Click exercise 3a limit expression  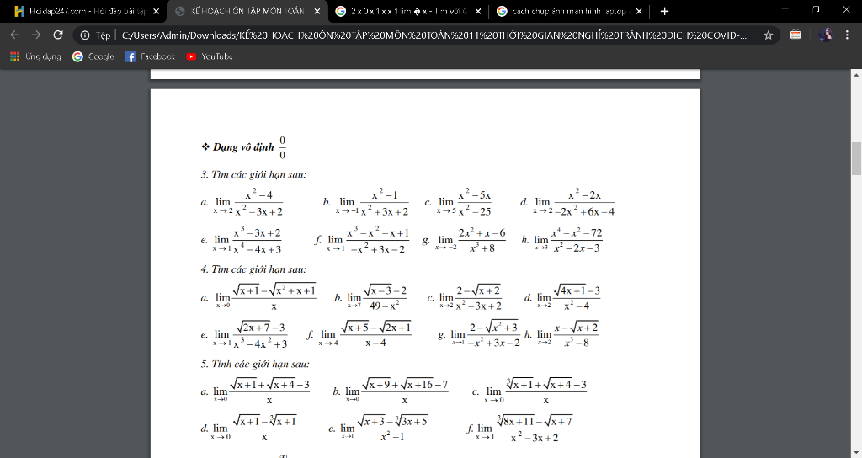coord(247,203)
